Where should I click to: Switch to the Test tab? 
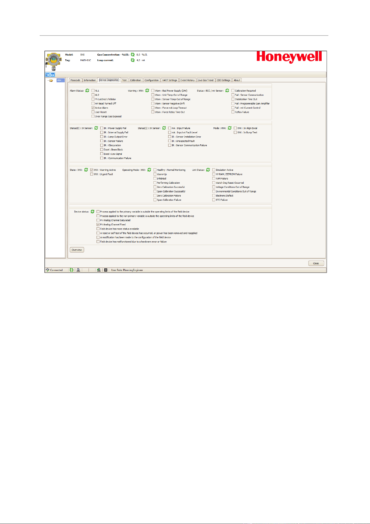(124, 80)
